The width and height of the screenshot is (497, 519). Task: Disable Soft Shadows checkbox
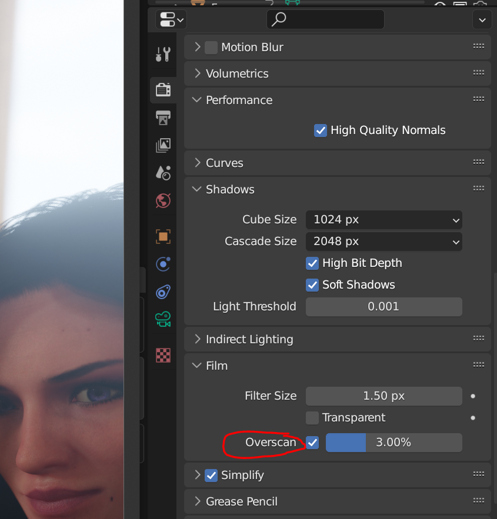coord(312,285)
